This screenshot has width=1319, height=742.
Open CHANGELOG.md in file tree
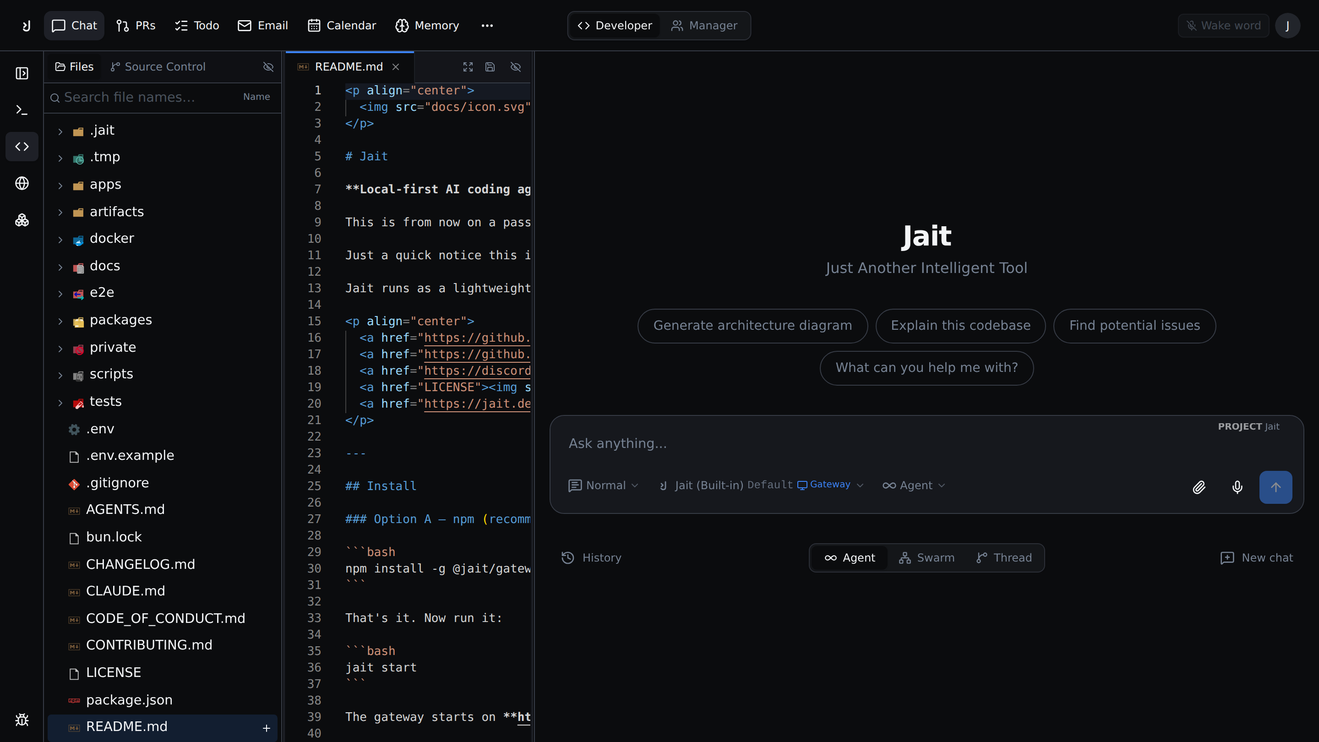click(x=162, y=564)
